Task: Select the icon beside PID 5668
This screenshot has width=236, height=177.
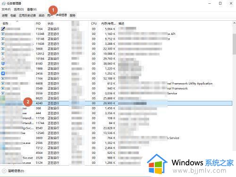Action: point(3,49)
